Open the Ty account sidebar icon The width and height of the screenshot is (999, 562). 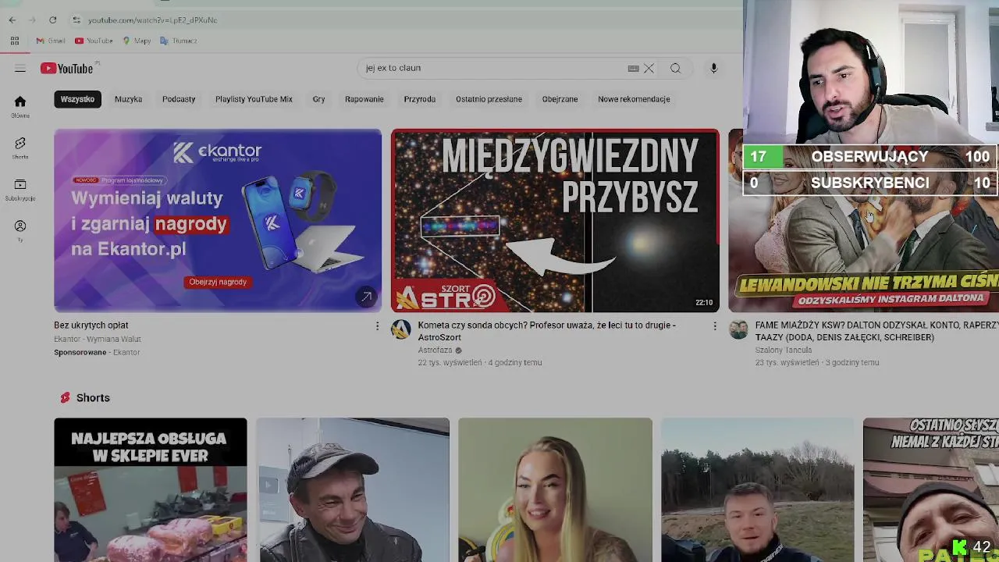[20, 231]
